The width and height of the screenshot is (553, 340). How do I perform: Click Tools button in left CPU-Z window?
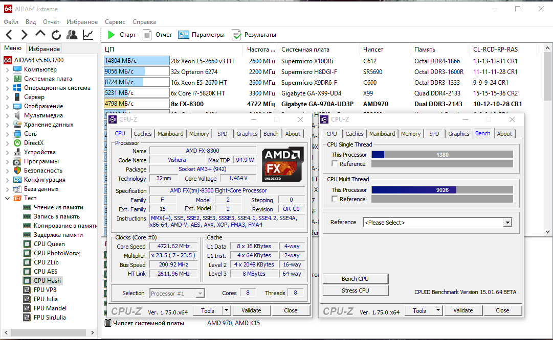(x=208, y=310)
